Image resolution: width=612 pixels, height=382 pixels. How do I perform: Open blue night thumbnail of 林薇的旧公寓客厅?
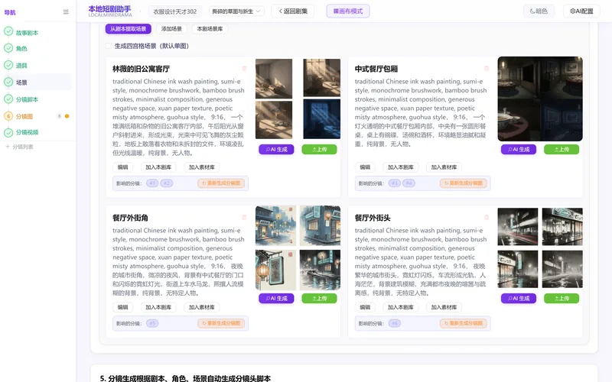click(x=321, y=119)
